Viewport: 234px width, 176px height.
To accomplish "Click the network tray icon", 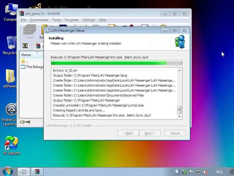I will point(198,172).
